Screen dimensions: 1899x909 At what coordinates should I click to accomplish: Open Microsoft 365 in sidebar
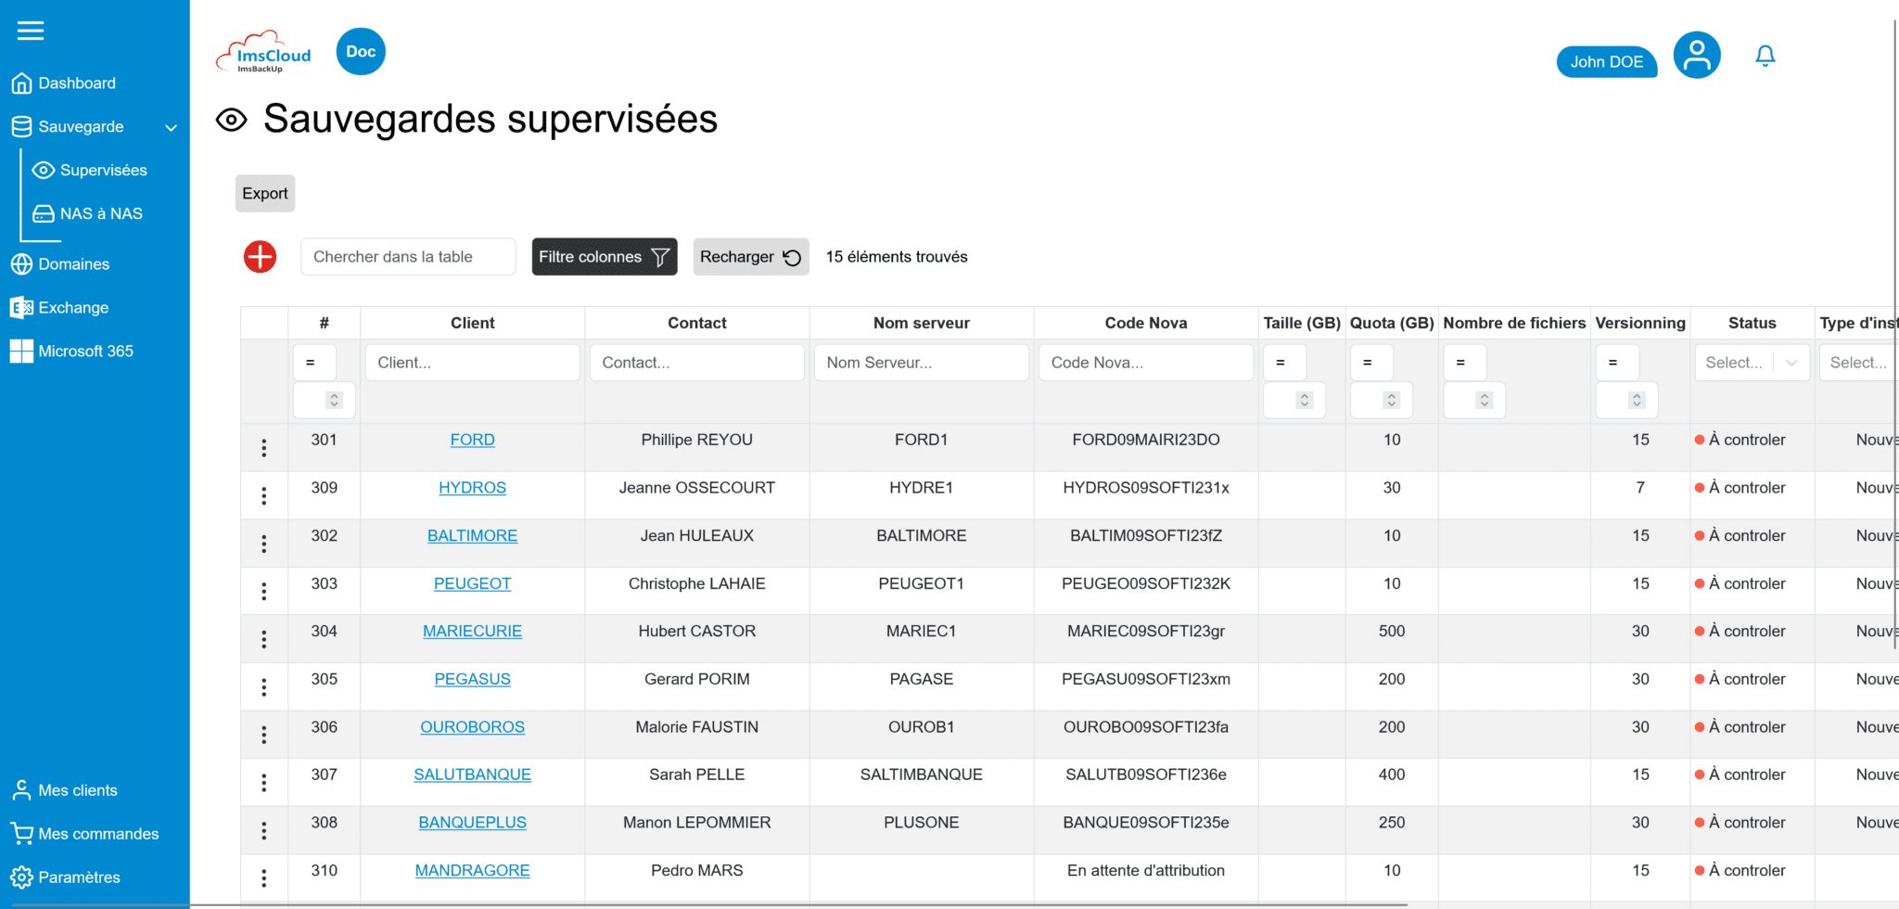(x=85, y=352)
